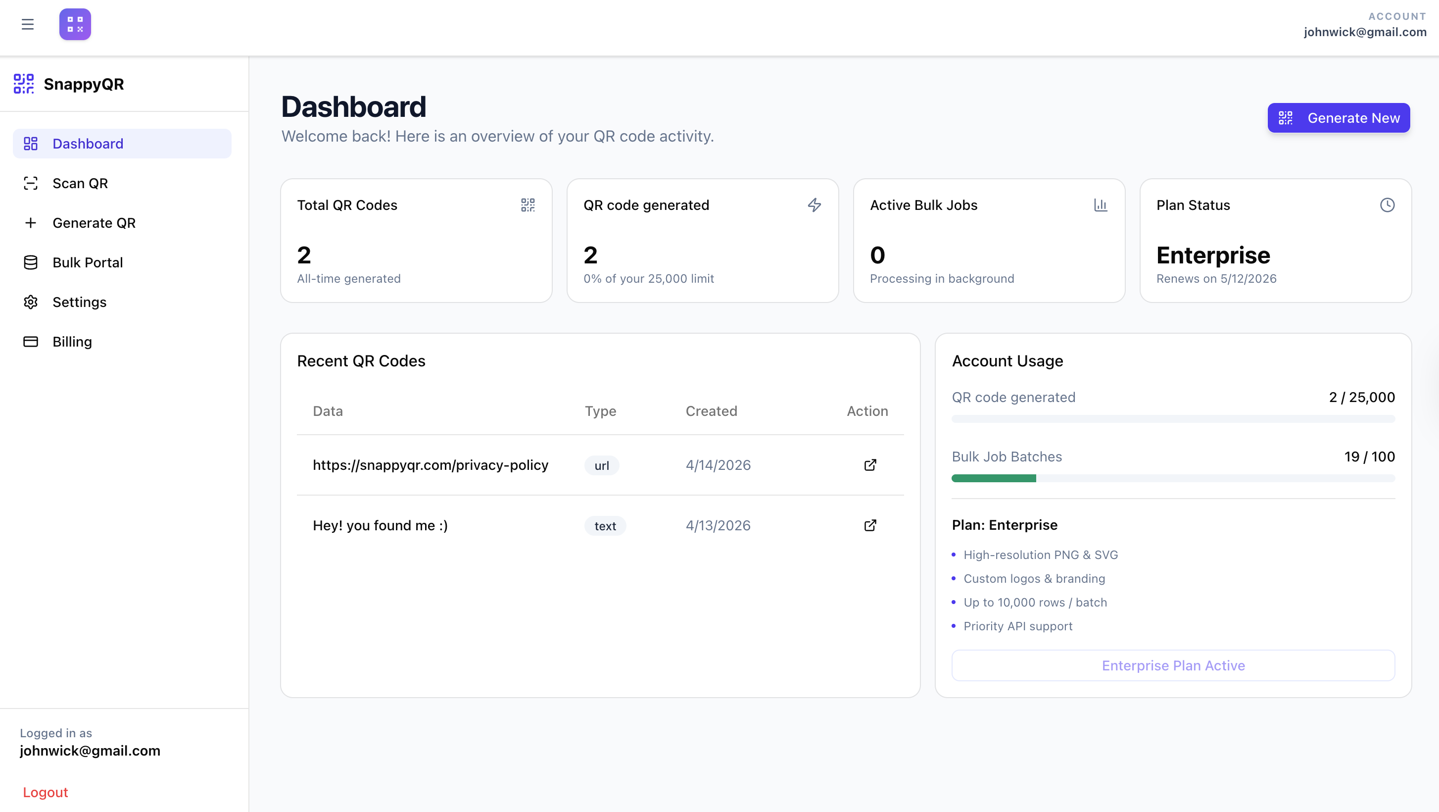
Task: Select the url type badge in Recent QR Codes
Action: pyautogui.click(x=601, y=465)
